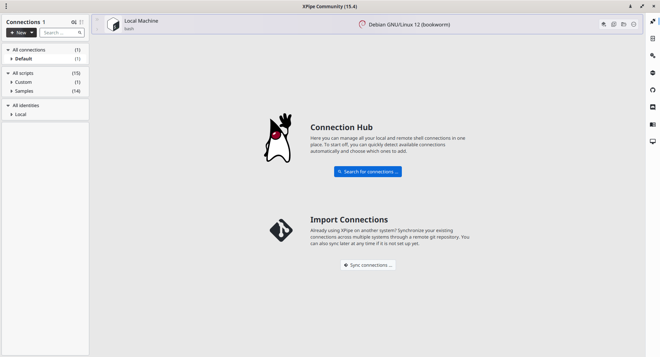This screenshot has height=357, width=660.
Task: Open the GitHub link in sidebar
Action: coord(652,90)
